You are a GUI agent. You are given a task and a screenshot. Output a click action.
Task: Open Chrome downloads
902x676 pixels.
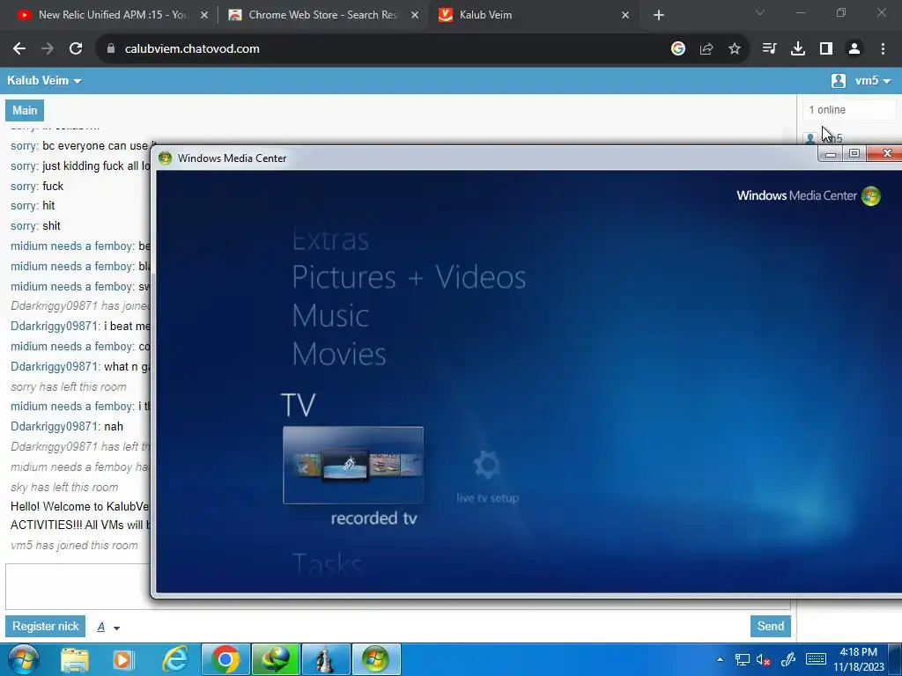(798, 49)
